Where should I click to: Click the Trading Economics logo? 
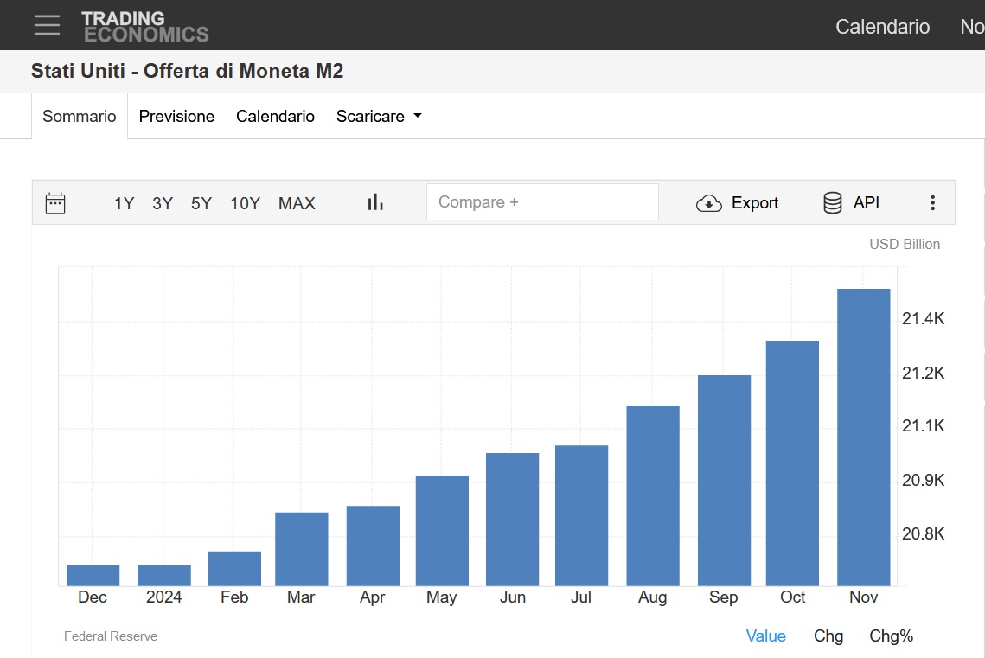click(145, 27)
